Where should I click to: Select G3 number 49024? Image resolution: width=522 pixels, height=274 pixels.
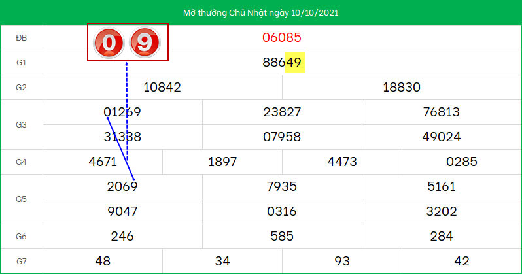point(442,137)
